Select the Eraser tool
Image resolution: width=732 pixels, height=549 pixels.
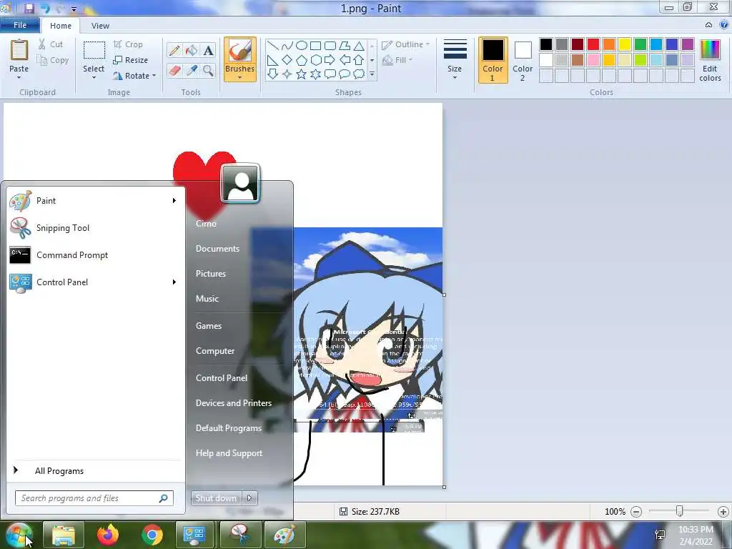coord(174,71)
